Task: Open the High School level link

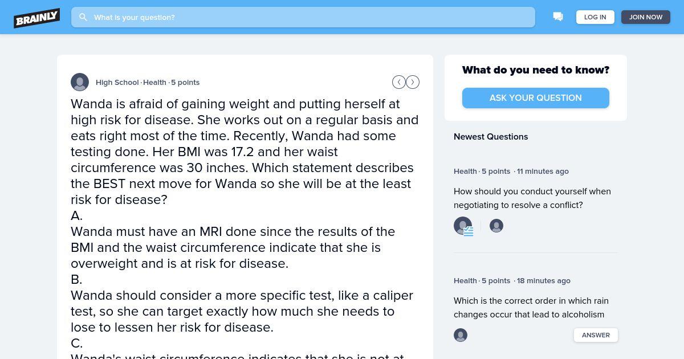Action: point(117,82)
